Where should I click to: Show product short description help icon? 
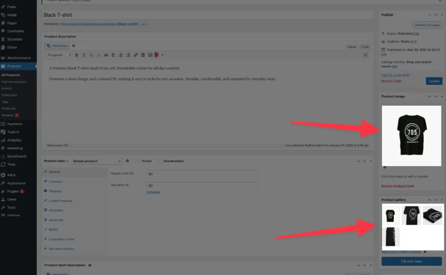coord(90,265)
